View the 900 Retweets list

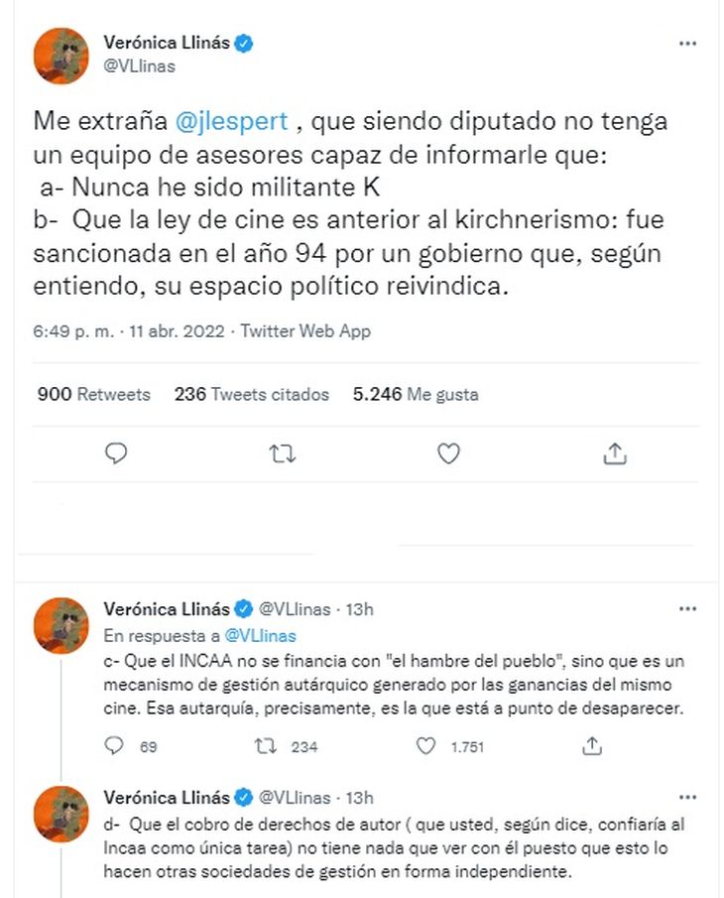coord(94,394)
